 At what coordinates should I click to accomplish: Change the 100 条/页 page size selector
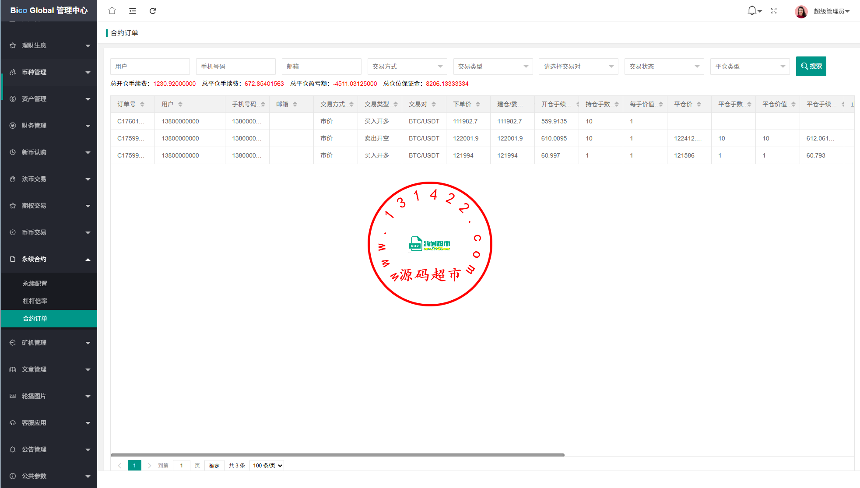(267, 465)
